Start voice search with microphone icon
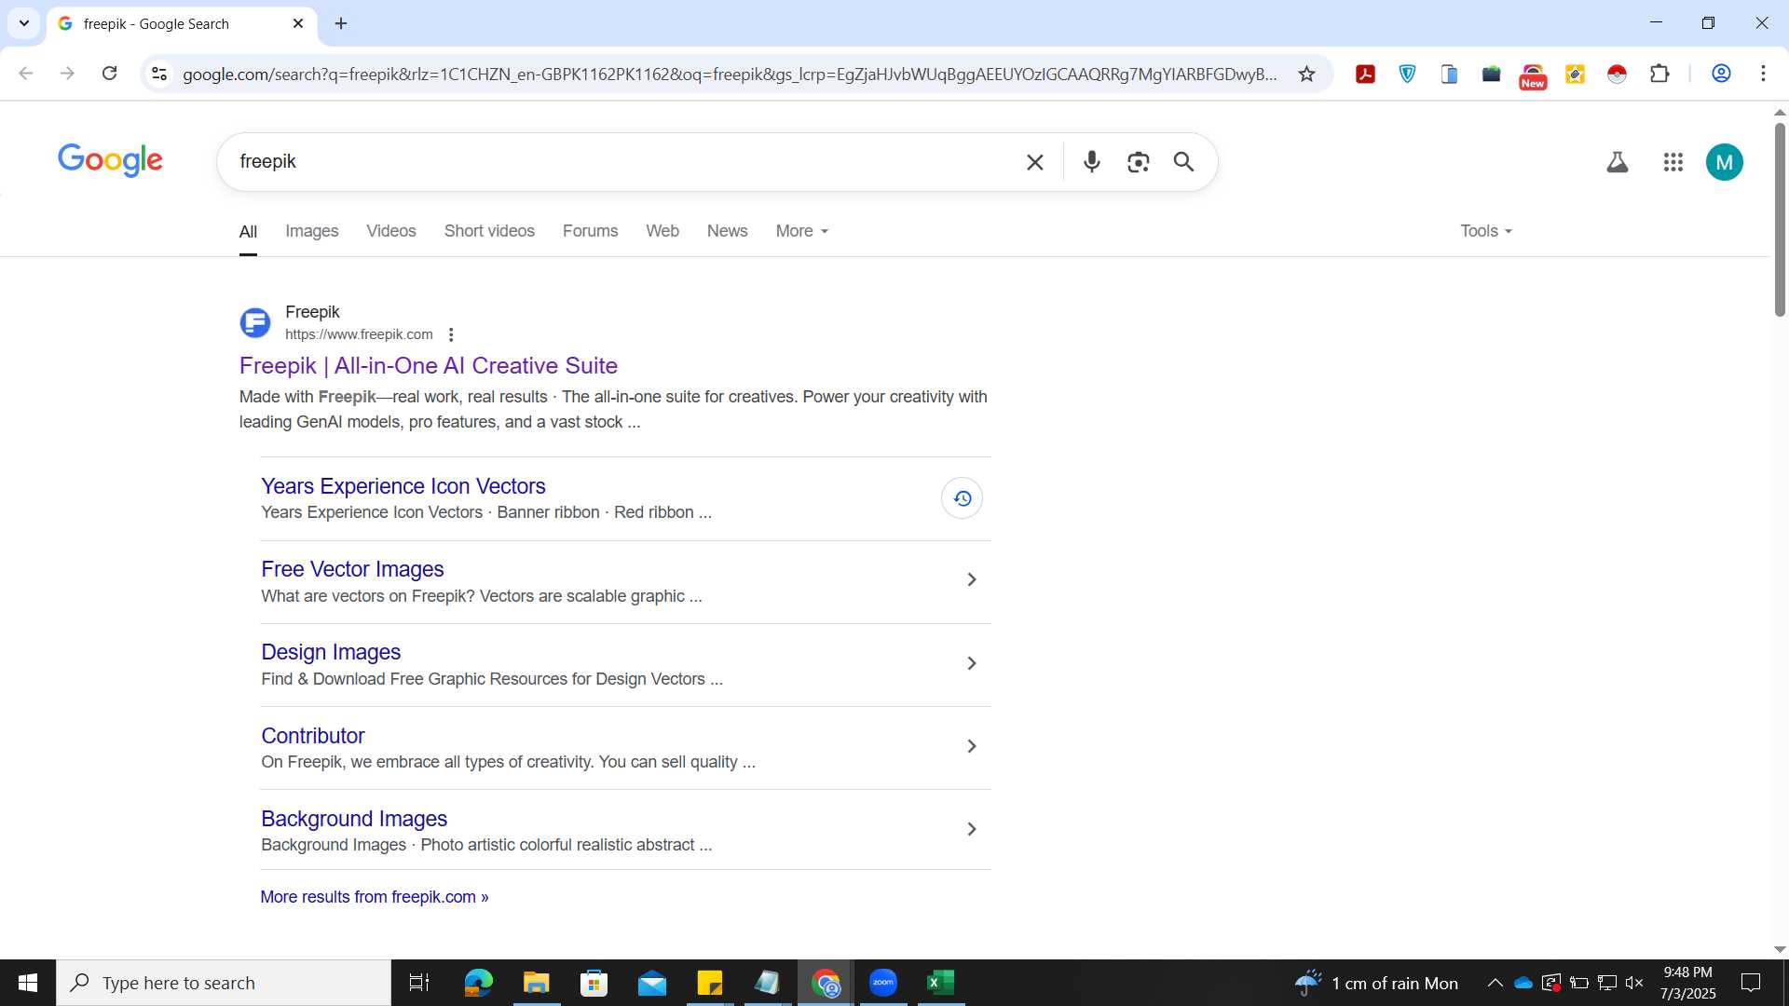Viewport: 1789px width, 1006px height. (1092, 162)
